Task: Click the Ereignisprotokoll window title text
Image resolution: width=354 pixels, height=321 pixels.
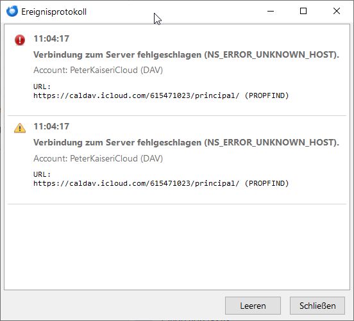Action: (54, 12)
